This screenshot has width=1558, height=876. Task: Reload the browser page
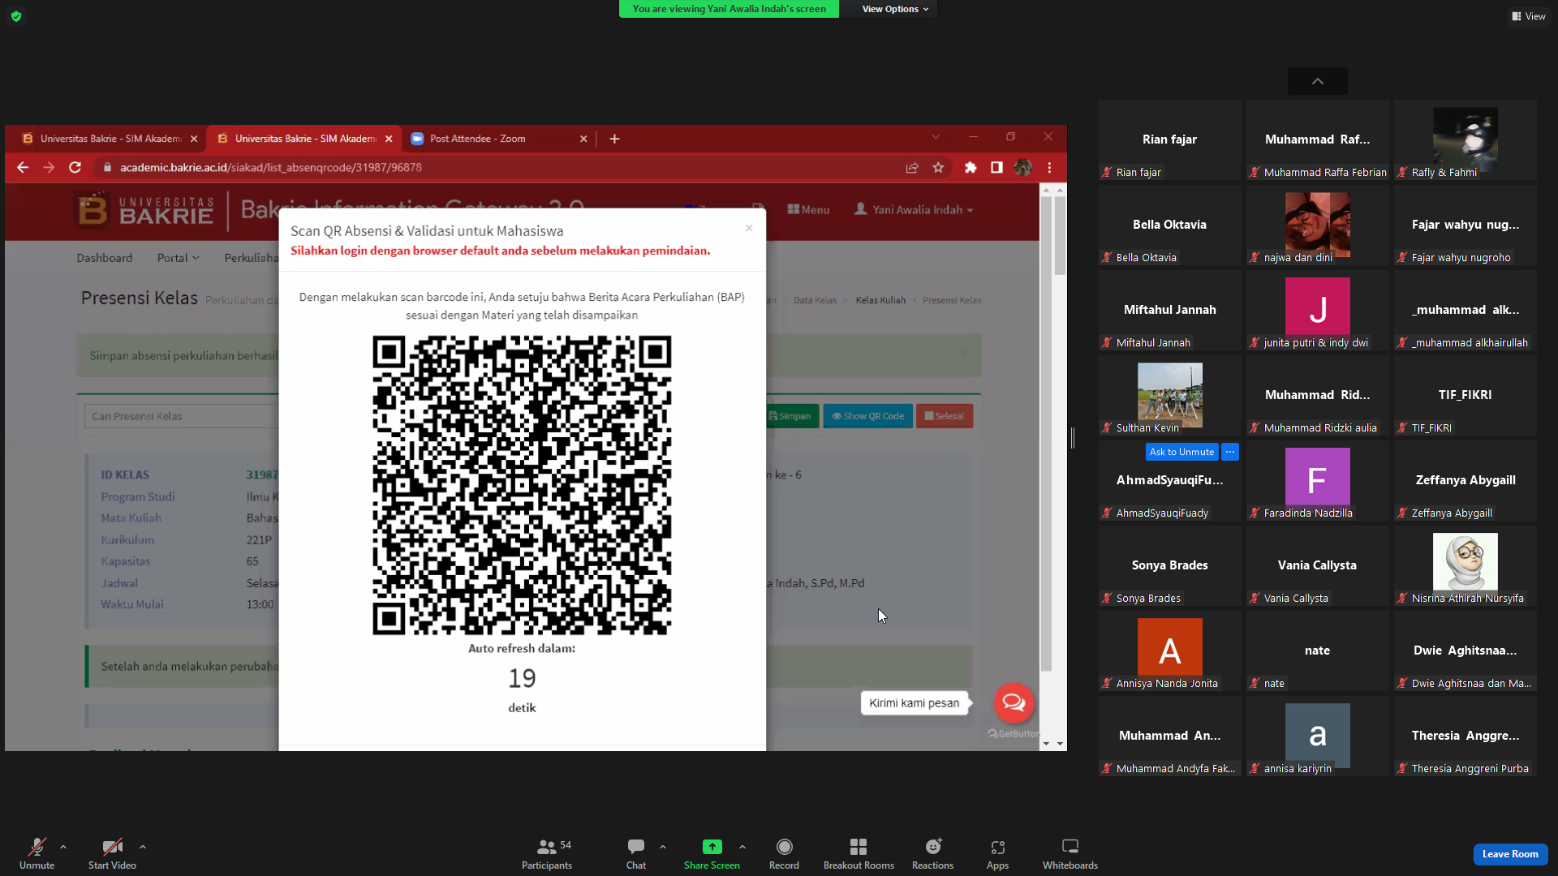75,167
